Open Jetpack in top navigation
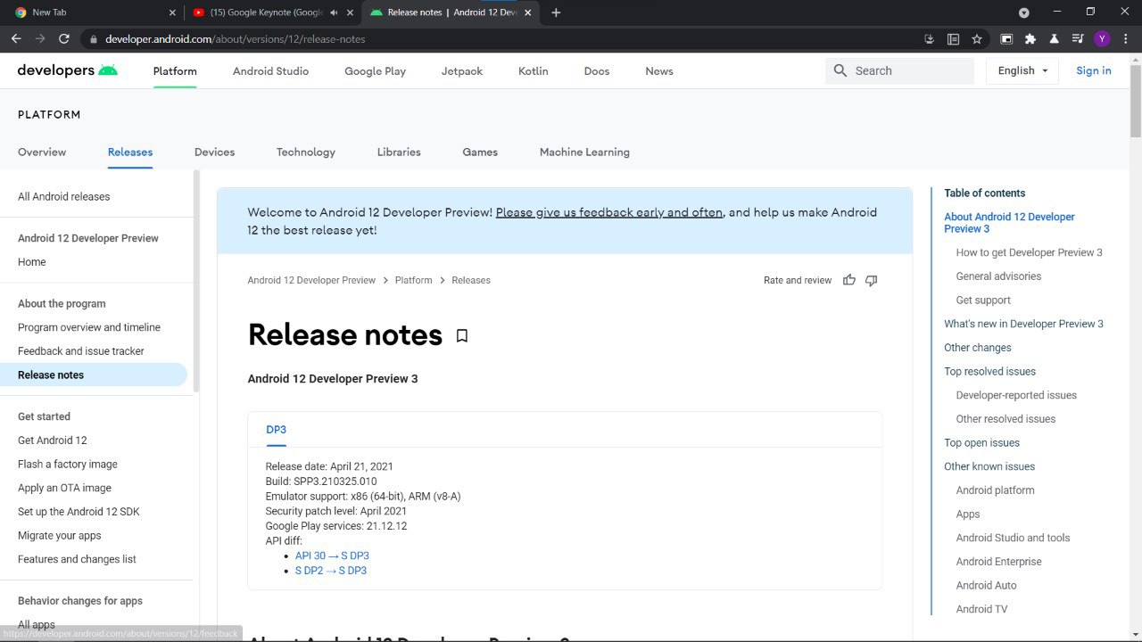The width and height of the screenshot is (1142, 642). tap(462, 71)
